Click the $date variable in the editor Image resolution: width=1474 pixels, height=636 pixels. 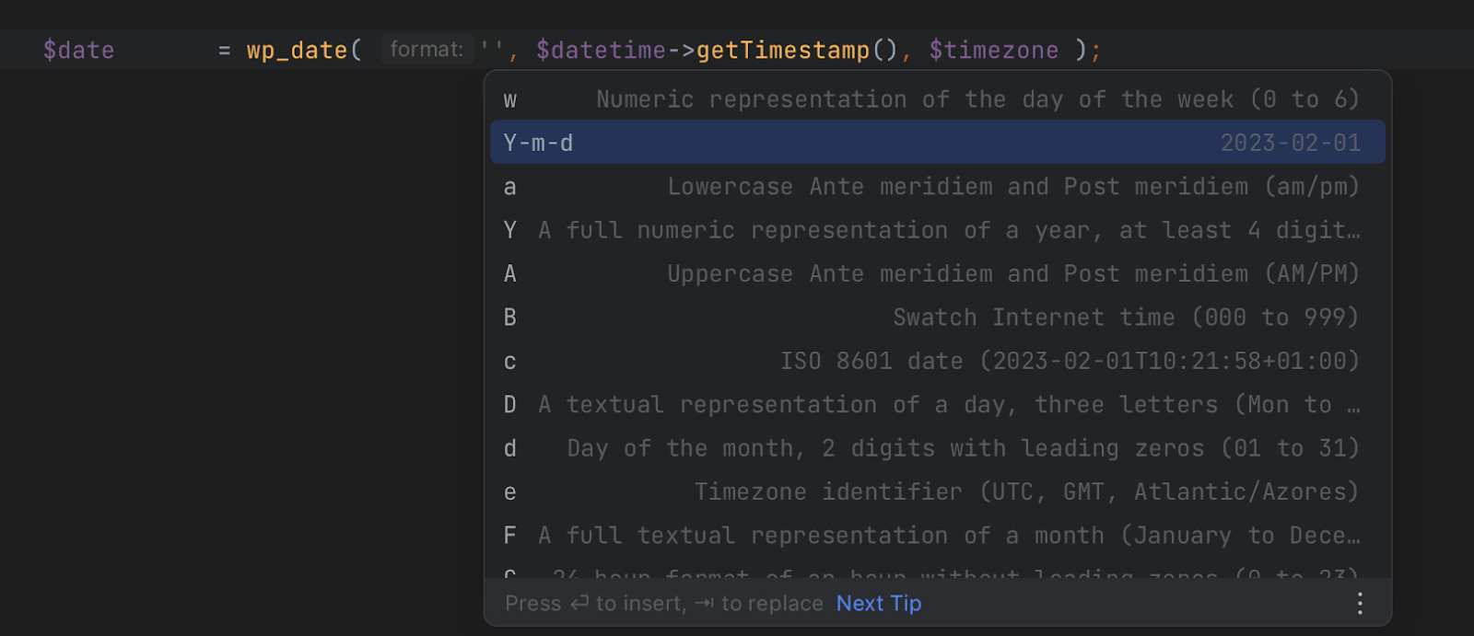pyautogui.click(x=78, y=50)
